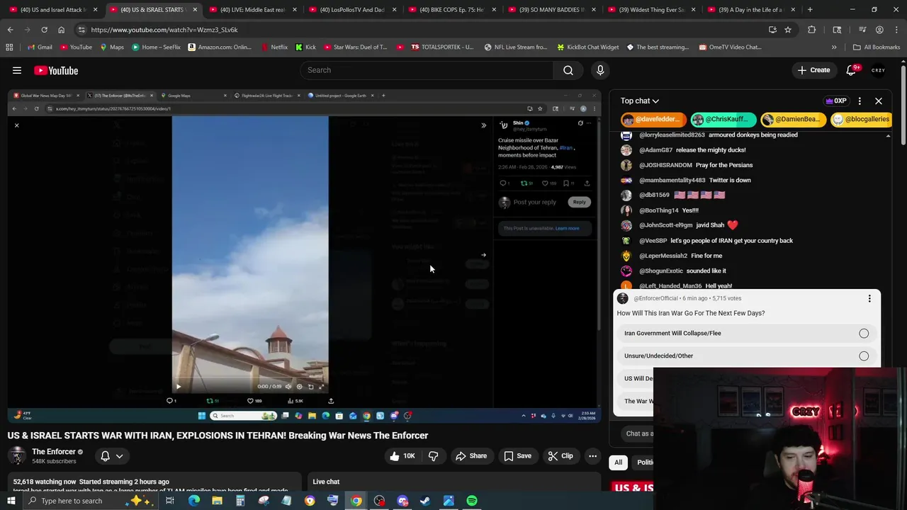Open the YouTube hamburger guide menu
The image size is (907, 510).
[17, 70]
